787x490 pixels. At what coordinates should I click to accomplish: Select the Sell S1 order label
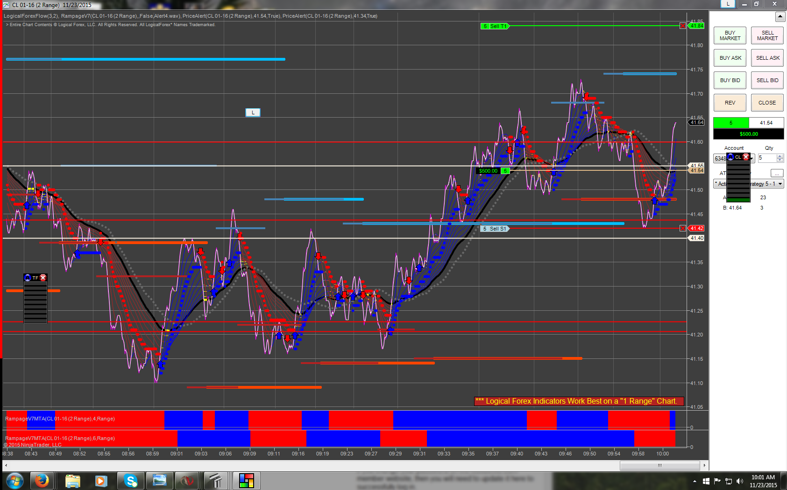495,229
